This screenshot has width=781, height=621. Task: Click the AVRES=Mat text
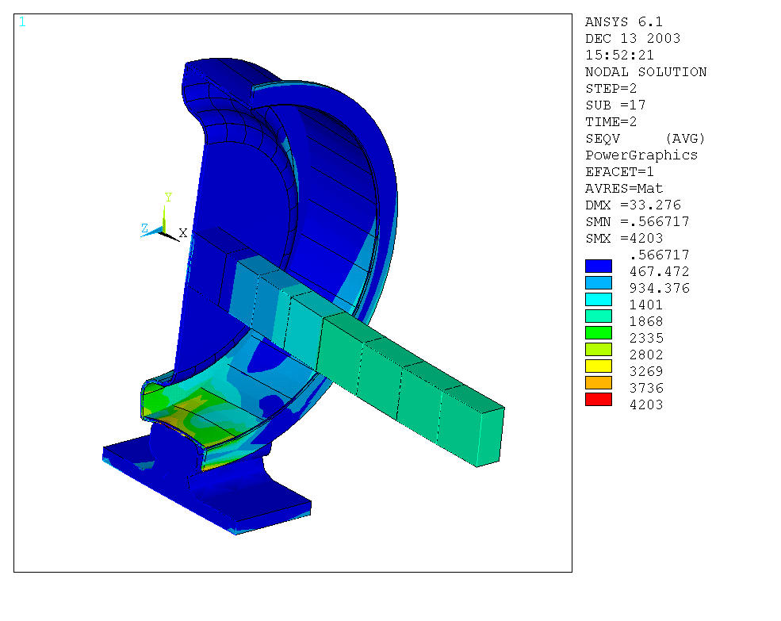point(623,189)
